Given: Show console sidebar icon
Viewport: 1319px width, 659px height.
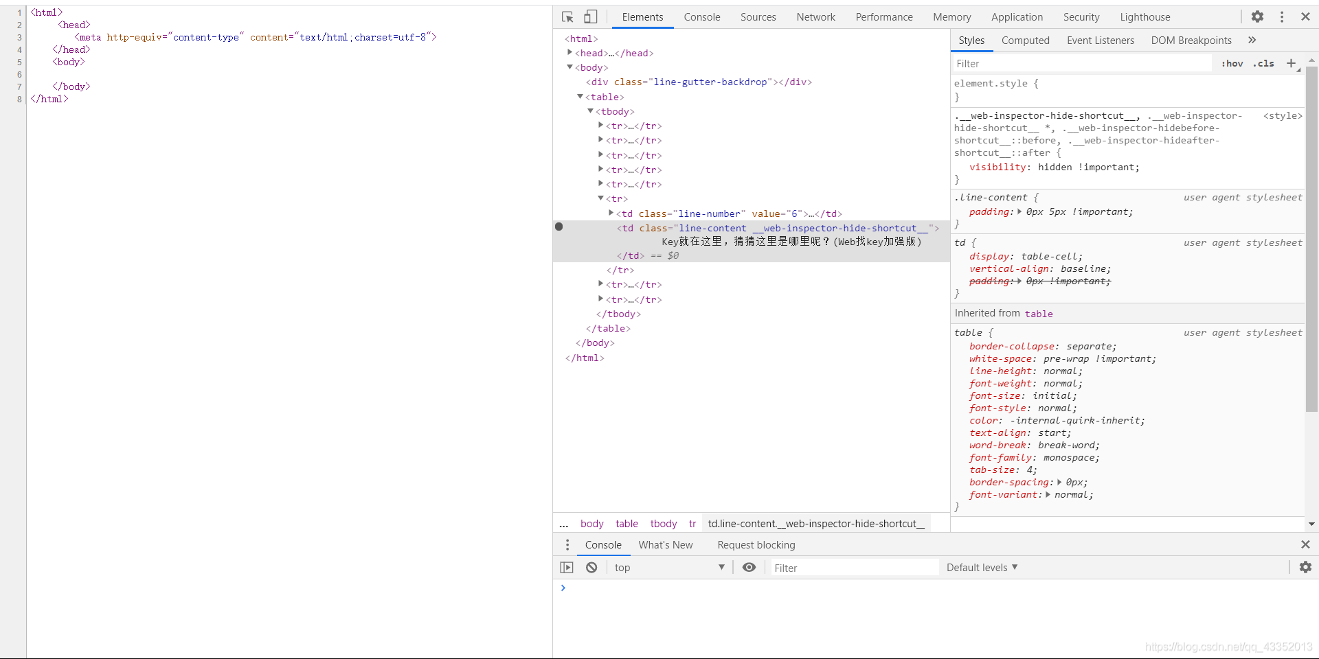Looking at the screenshot, I should pyautogui.click(x=567, y=567).
